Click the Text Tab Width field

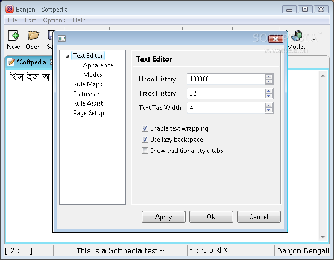(225, 108)
